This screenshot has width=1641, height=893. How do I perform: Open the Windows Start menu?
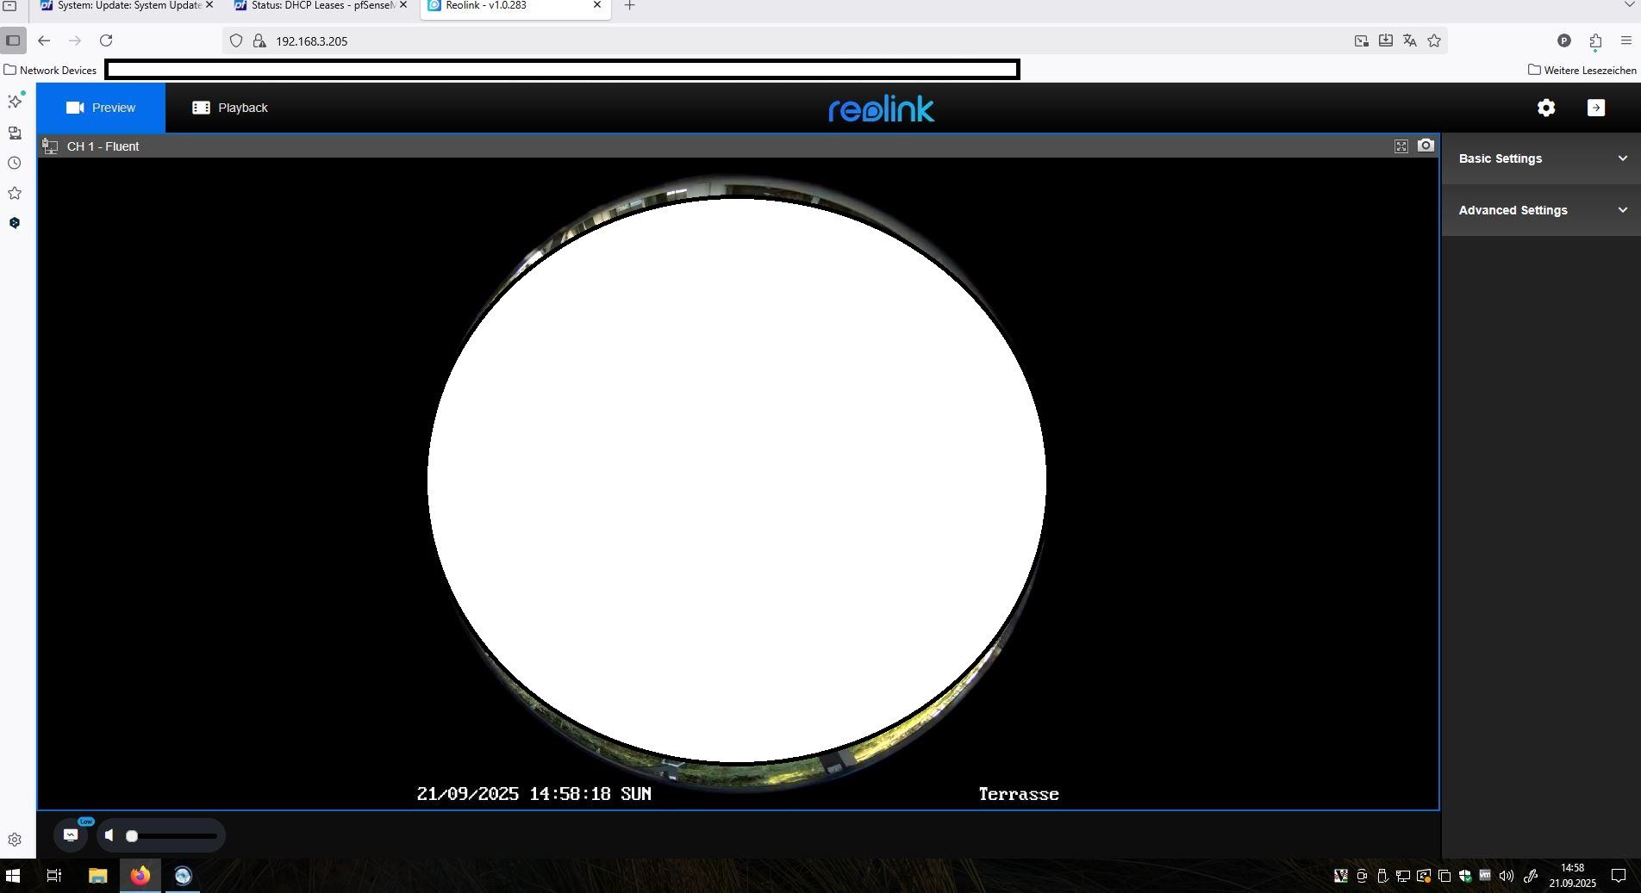point(13,876)
